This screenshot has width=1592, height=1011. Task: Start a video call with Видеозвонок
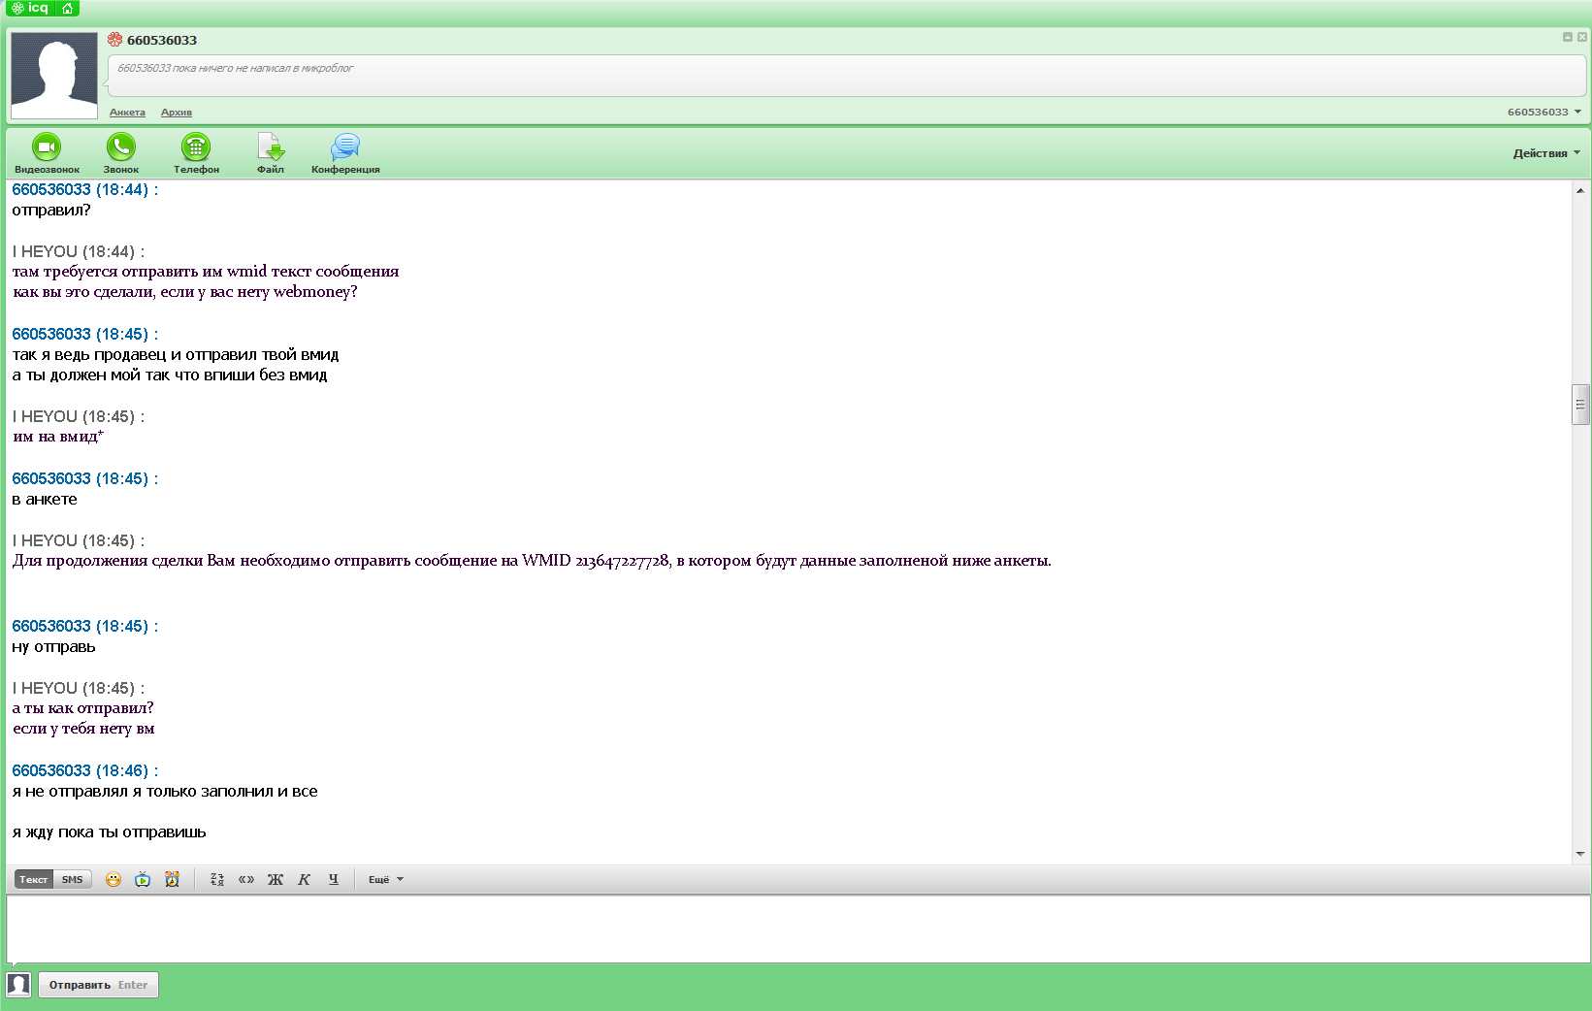[x=47, y=153]
